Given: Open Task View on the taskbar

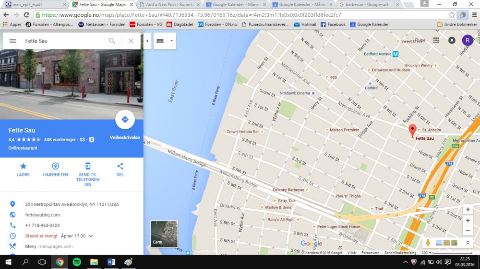Looking at the screenshot, I should click(x=42, y=262).
